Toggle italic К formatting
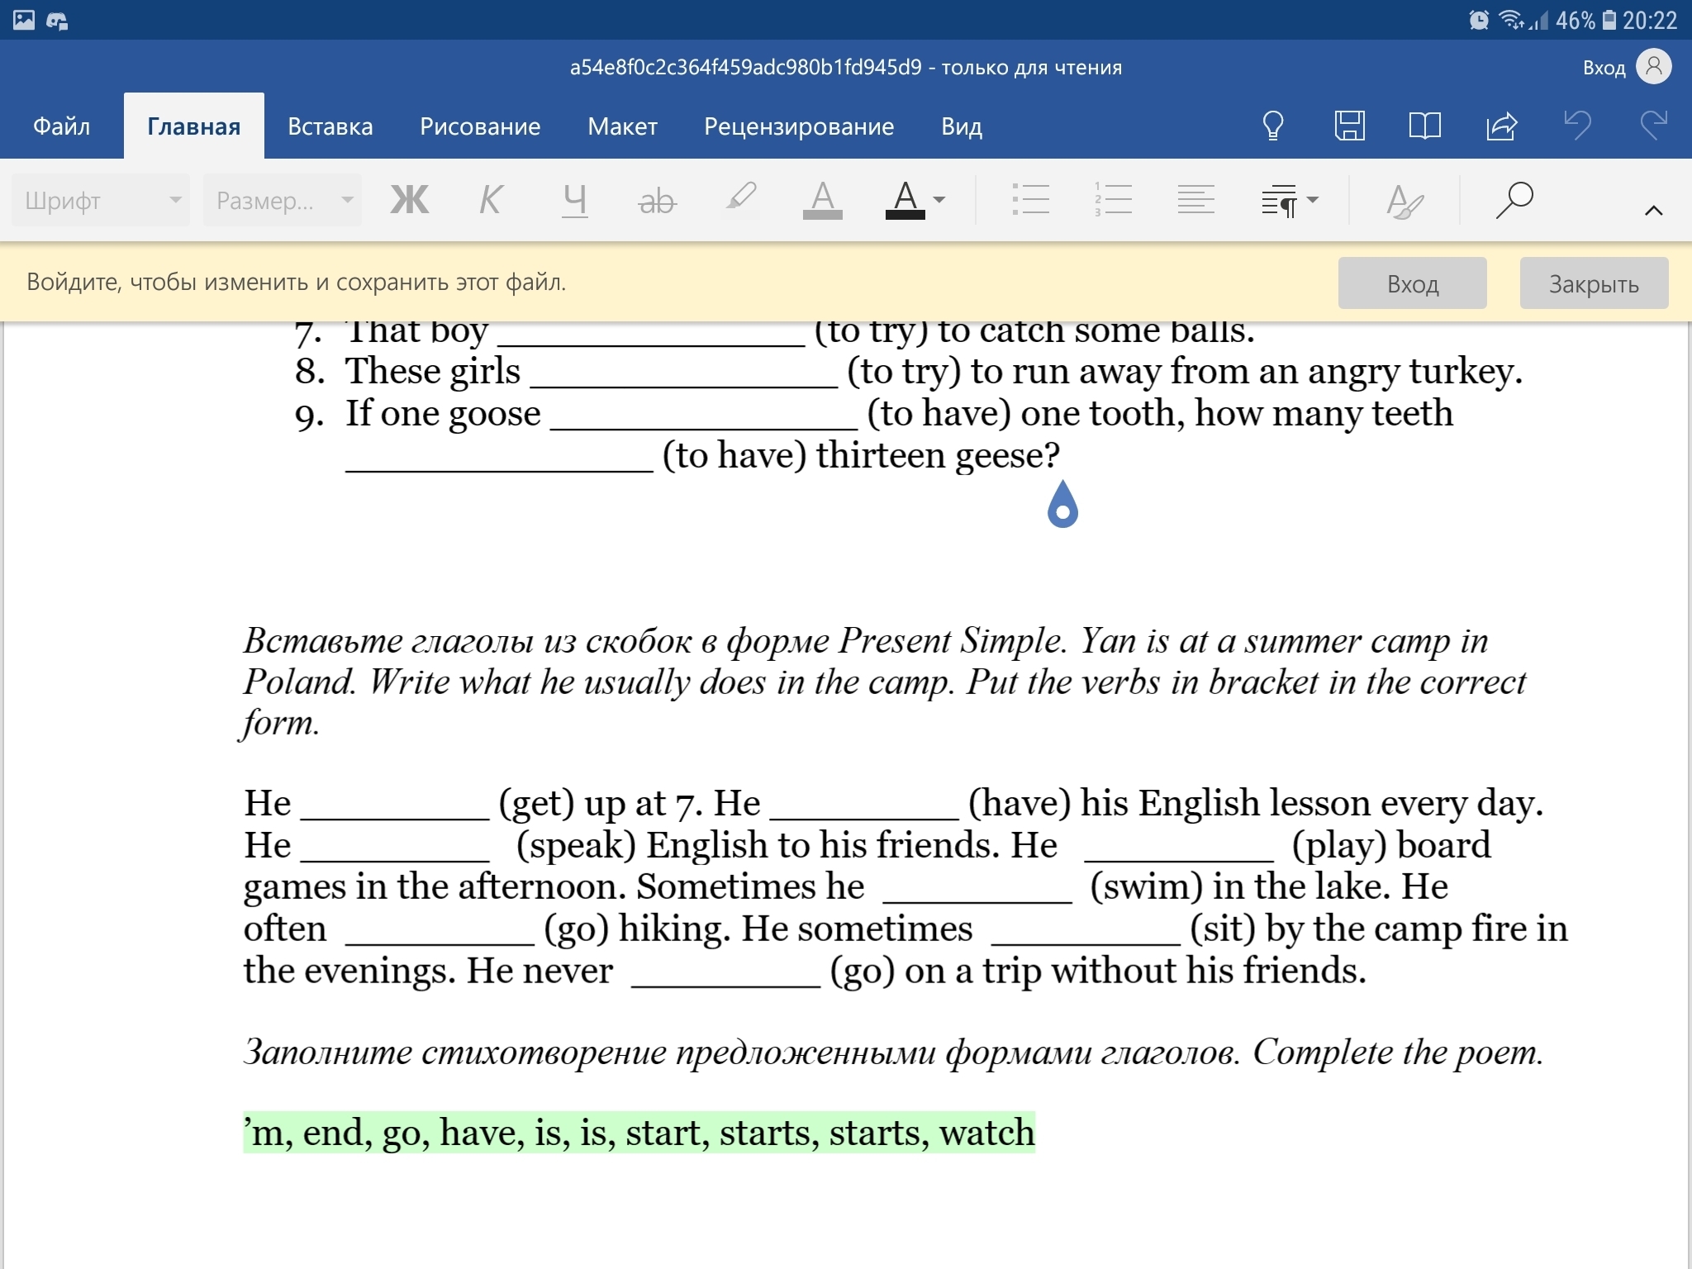The image size is (1692, 1269). pyautogui.click(x=490, y=200)
